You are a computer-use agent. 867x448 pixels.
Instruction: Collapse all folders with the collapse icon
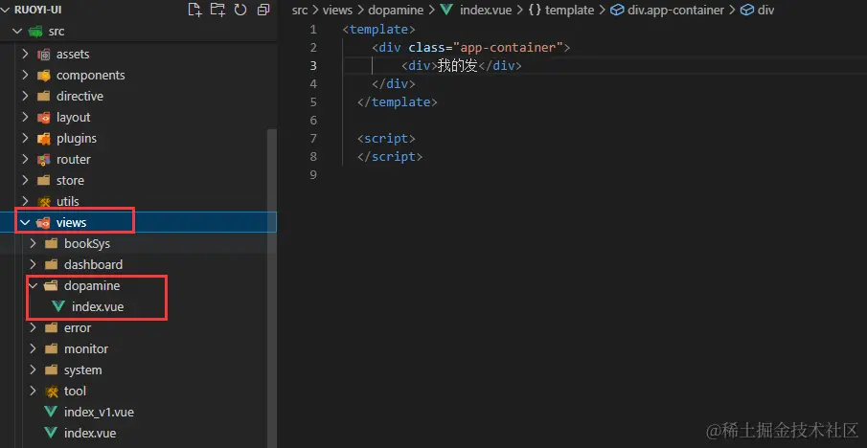tap(263, 10)
